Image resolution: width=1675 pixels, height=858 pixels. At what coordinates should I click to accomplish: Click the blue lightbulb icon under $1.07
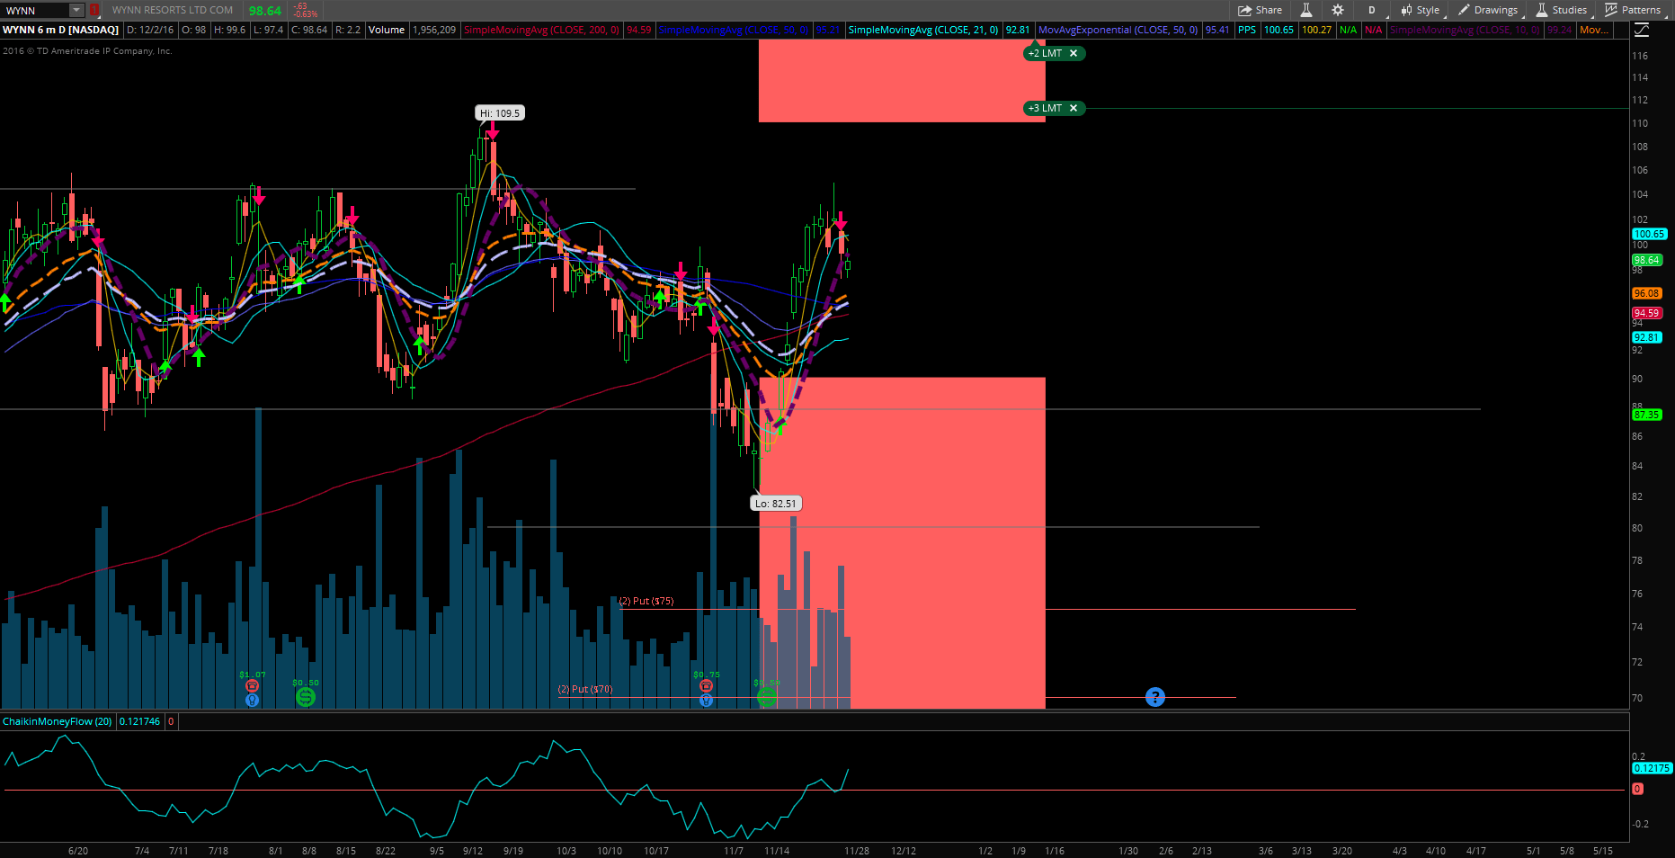coord(253,700)
